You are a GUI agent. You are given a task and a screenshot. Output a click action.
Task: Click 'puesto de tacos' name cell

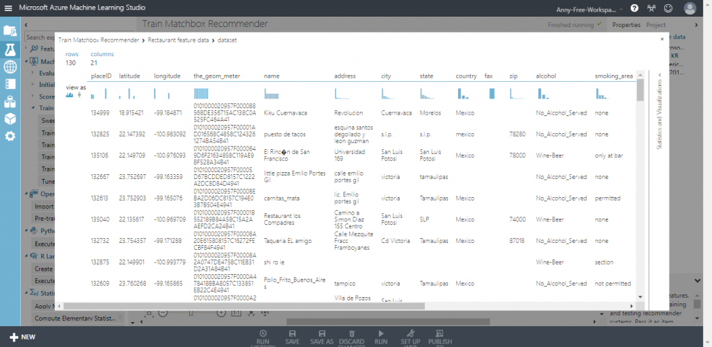point(284,134)
